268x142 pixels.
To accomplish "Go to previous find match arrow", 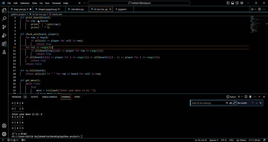I will (252, 103).
